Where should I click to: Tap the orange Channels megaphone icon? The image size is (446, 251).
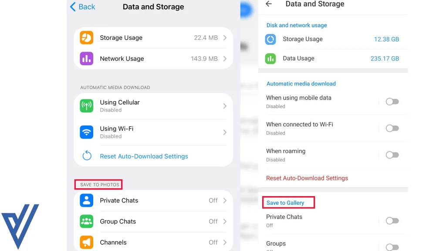coord(87,242)
